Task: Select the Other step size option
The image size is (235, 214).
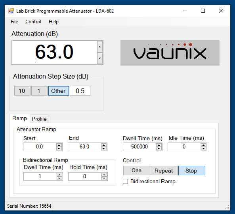Action: point(58,91)
